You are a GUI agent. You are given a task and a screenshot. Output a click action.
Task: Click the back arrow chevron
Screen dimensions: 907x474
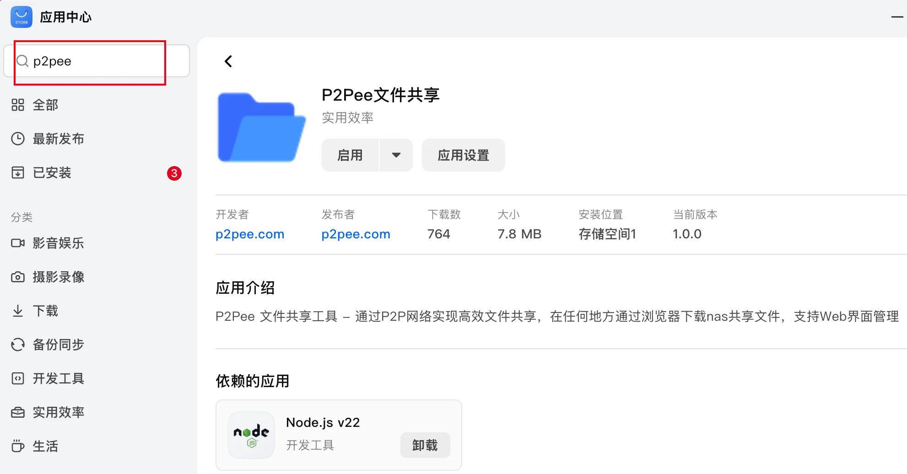tap(228, 61)
